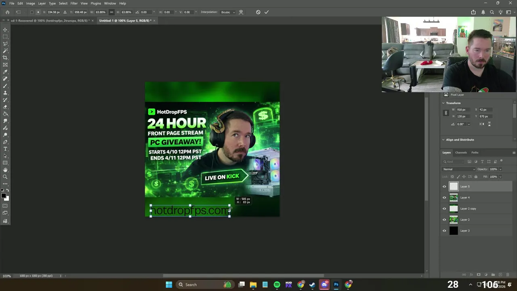
Task: Select the Move tool
Action: [5, 30]
